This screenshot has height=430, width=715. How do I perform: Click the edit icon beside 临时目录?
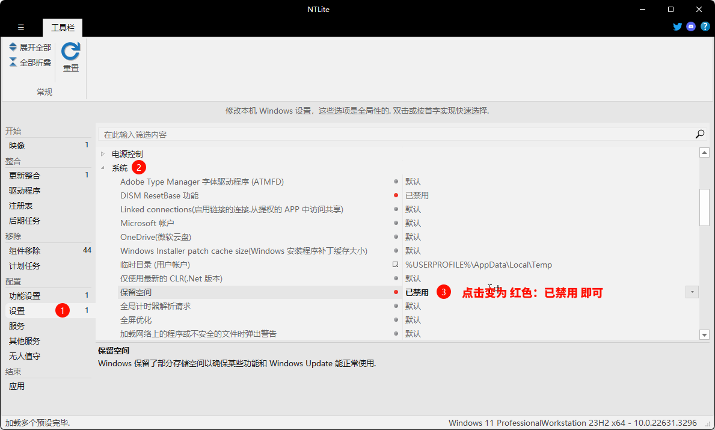395,265
